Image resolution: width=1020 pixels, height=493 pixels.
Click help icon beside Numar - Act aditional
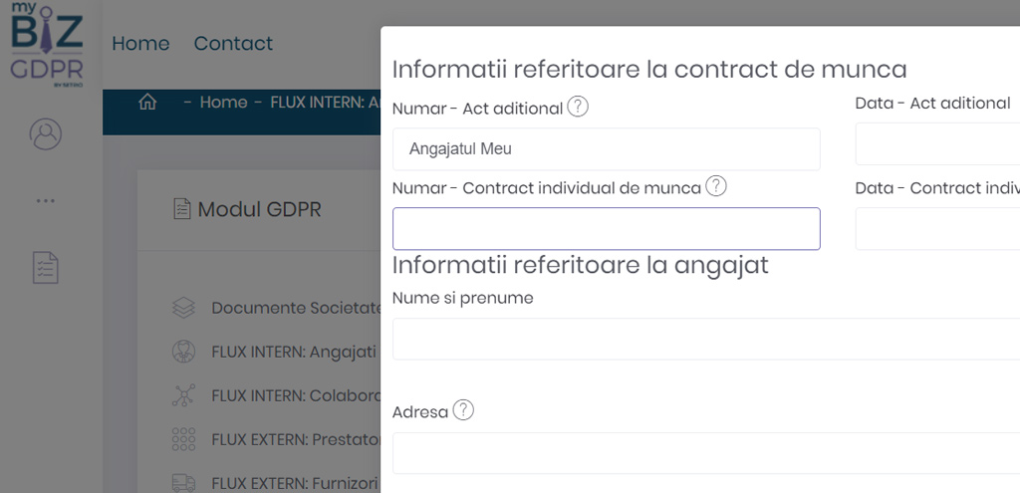(x=578, y=107)
